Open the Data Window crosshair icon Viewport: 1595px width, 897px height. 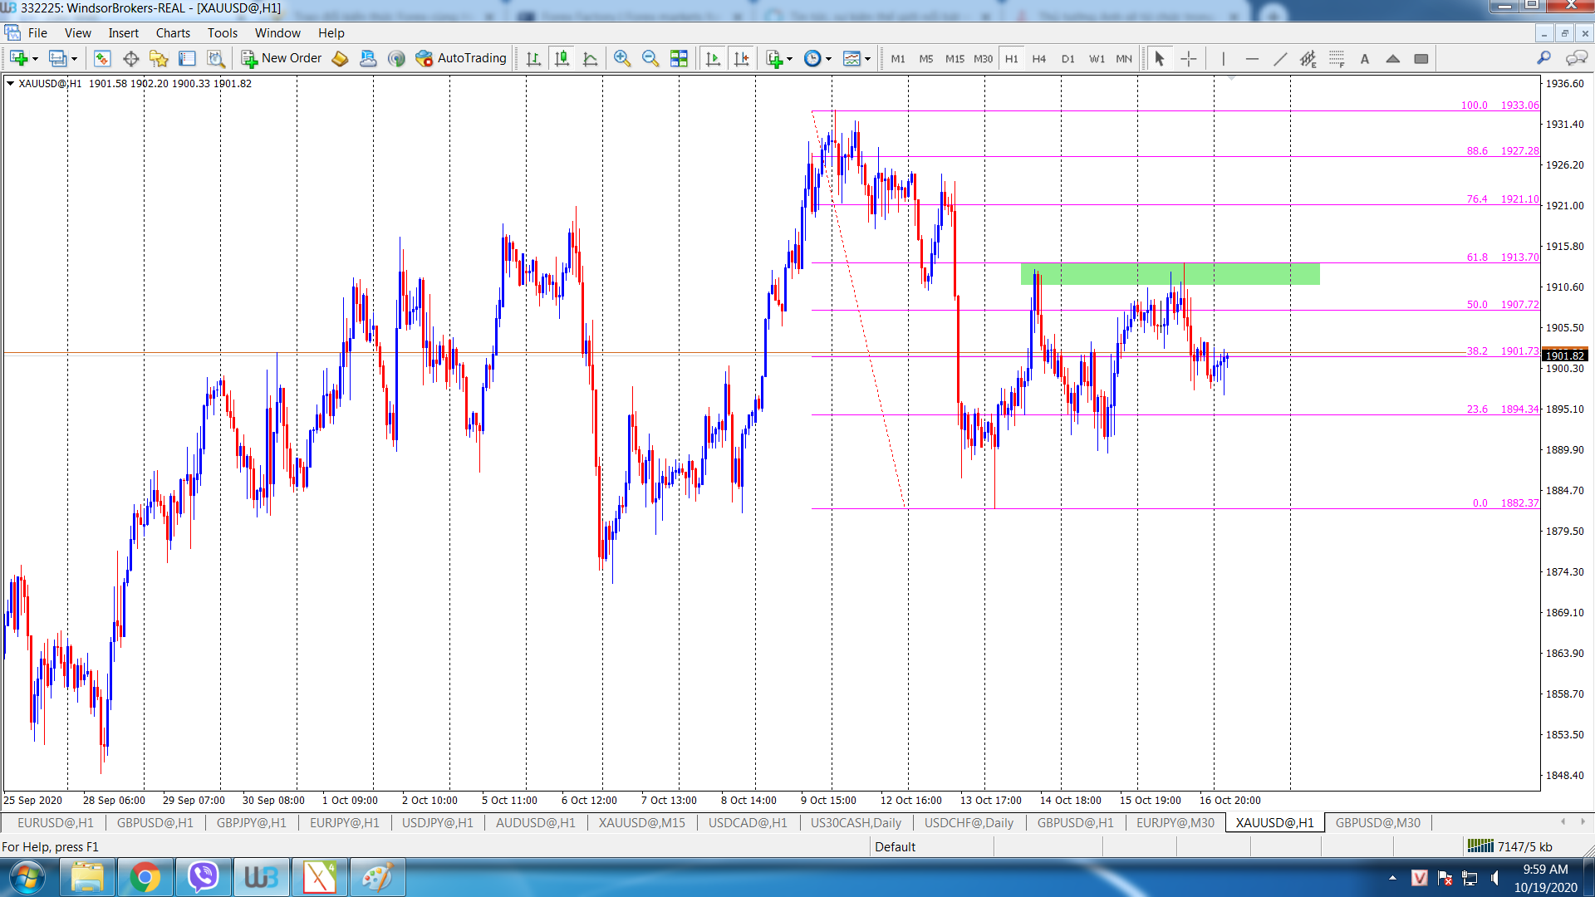click(130, 58)
